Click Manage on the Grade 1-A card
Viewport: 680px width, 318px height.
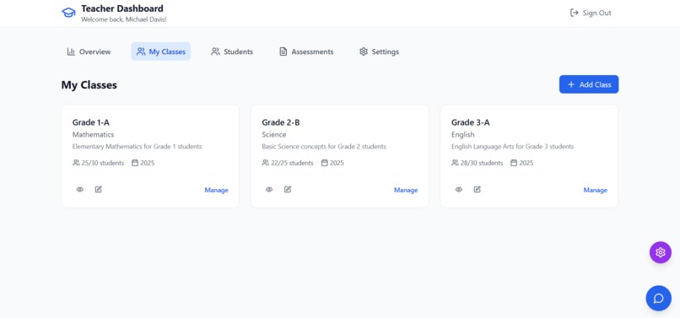click(217, 190)
